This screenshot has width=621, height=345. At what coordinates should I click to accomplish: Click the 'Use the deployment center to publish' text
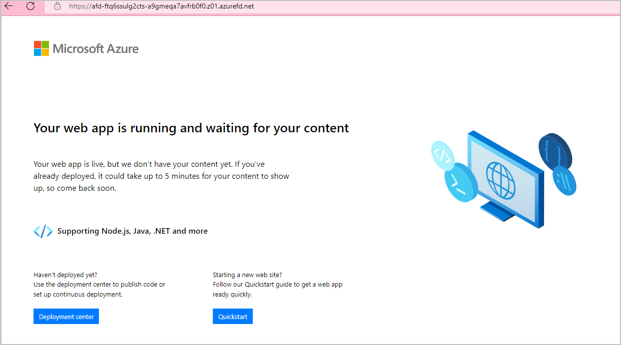point(98,284)
